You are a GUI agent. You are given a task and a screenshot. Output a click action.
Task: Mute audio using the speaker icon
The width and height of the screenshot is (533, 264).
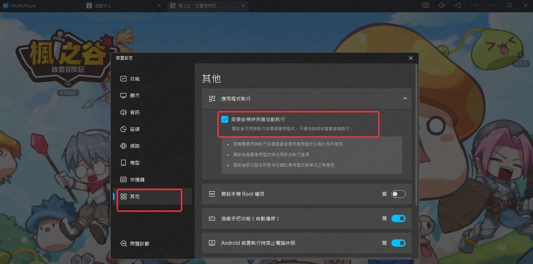(441, 5)
